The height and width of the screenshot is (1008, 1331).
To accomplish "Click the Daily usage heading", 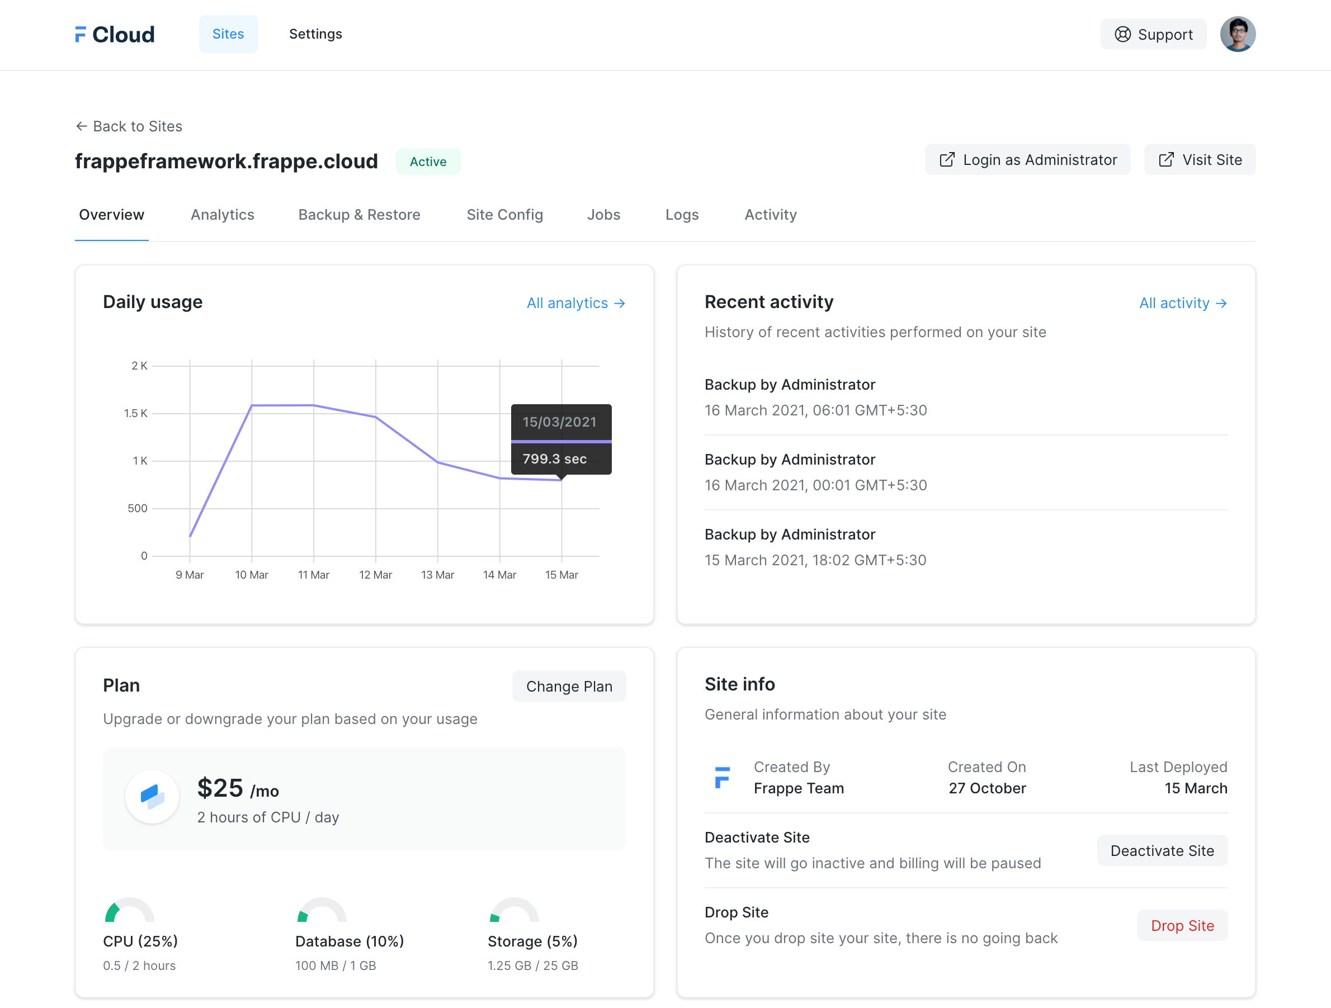I will point(152,302).
